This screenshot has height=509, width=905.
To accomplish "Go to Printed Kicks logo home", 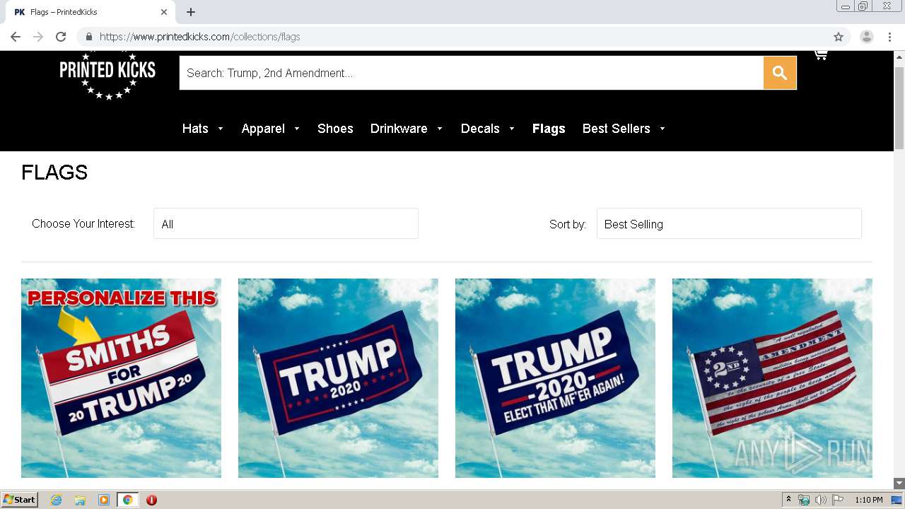I will coord(107,74).
